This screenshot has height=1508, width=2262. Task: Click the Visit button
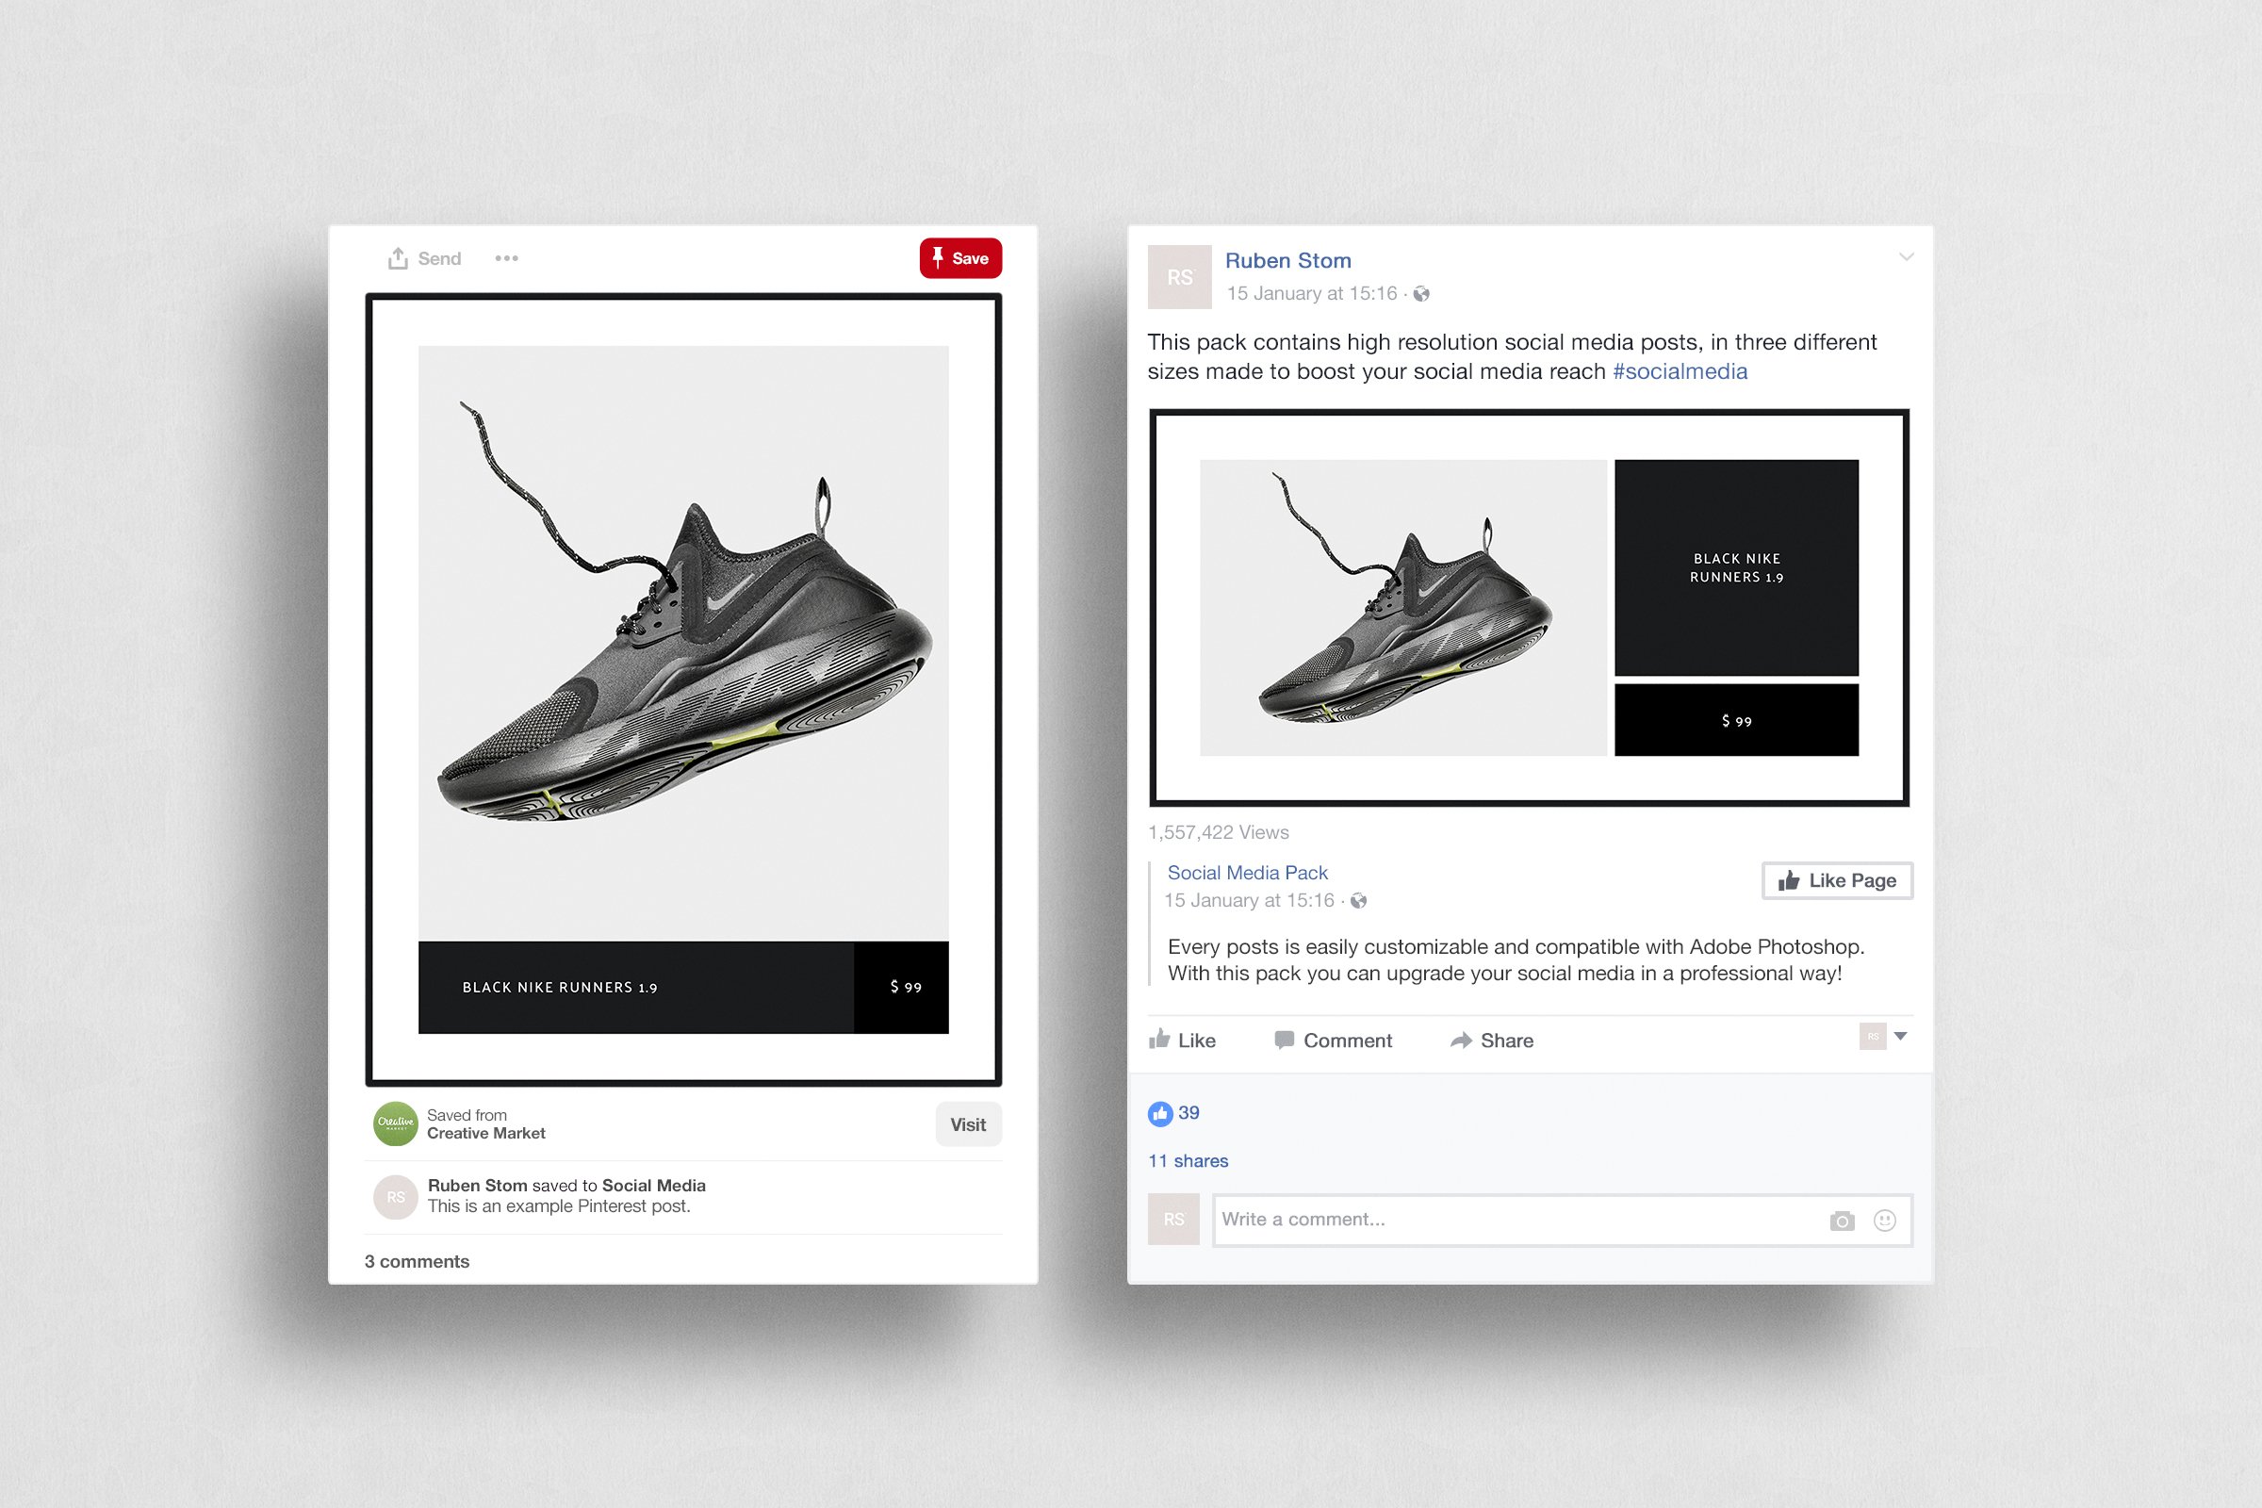point(969,1124)
